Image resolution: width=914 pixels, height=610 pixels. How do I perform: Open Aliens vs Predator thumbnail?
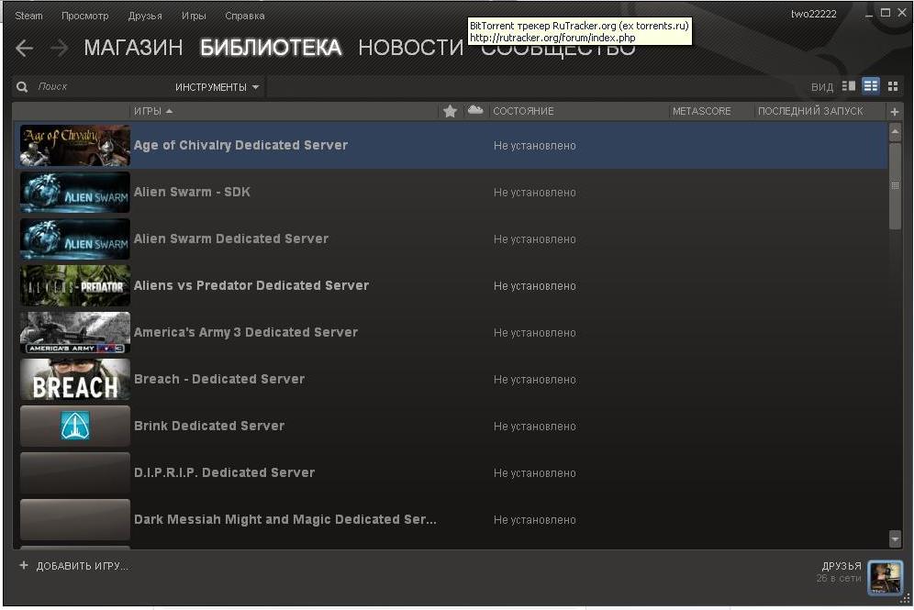pyautogui.click(x=74, y=285)
